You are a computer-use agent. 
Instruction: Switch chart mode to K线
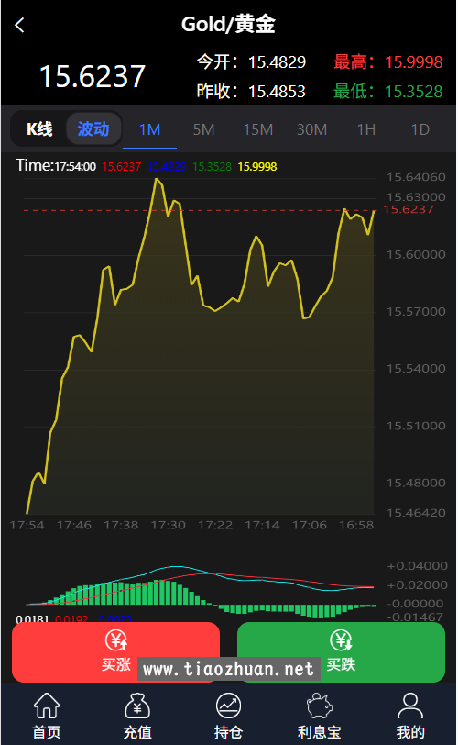pyautogui.click(x=39, y=128)
